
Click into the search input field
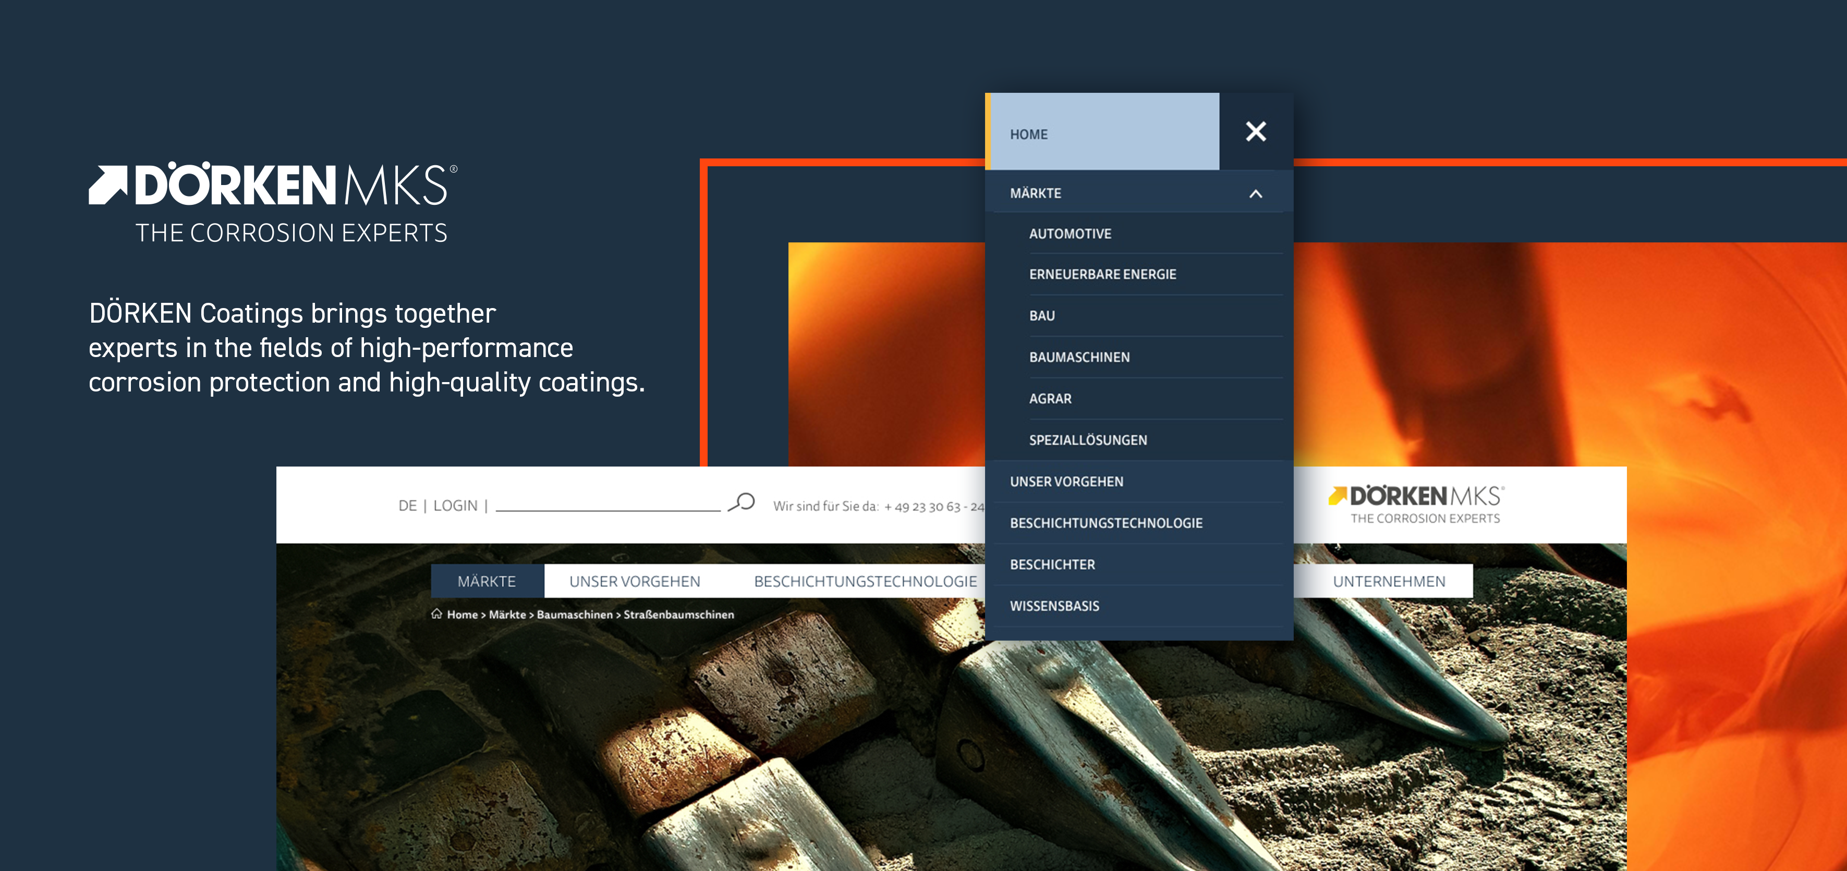pos(607,502)
